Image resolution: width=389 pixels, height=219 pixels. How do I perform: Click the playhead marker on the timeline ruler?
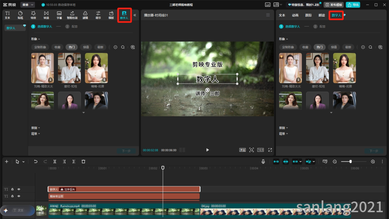click(x=163, y=168)
